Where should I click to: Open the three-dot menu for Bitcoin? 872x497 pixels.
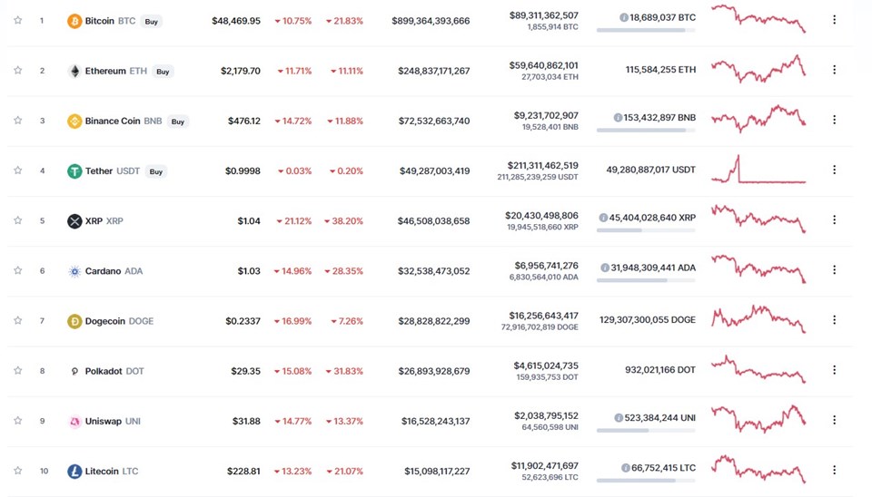(x=834, y=20)
